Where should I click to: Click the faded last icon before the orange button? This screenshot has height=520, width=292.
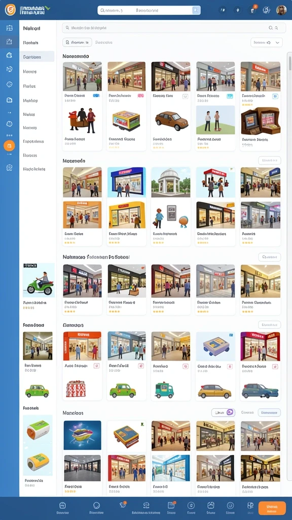[x=250, y=505]
